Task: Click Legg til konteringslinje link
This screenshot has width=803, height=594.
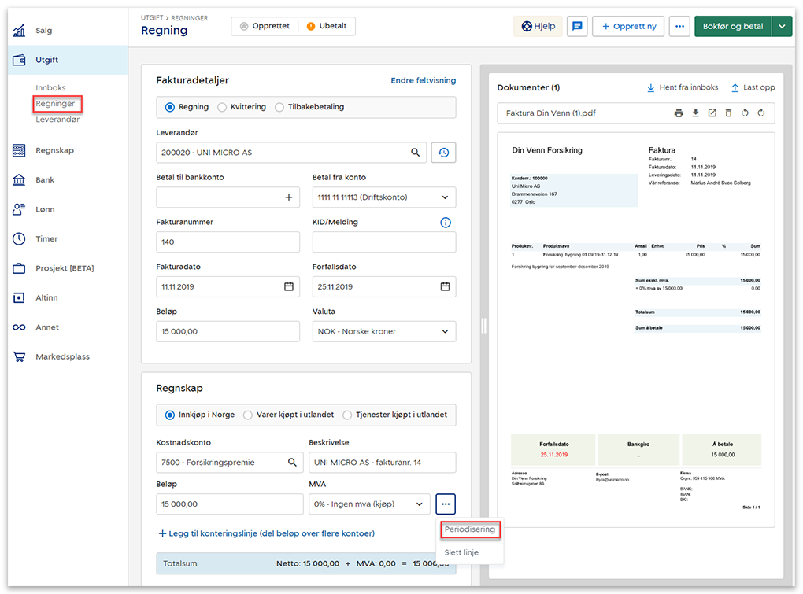Action: pyautogui.click(x=267, y=533)
